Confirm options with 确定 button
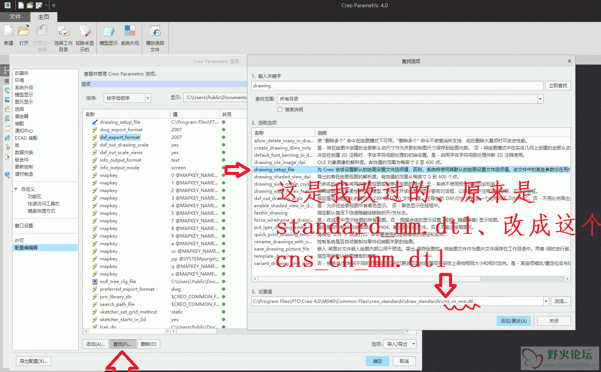This screenshot has width=601, height=372. pyautogui.click(x=378, y=361)
